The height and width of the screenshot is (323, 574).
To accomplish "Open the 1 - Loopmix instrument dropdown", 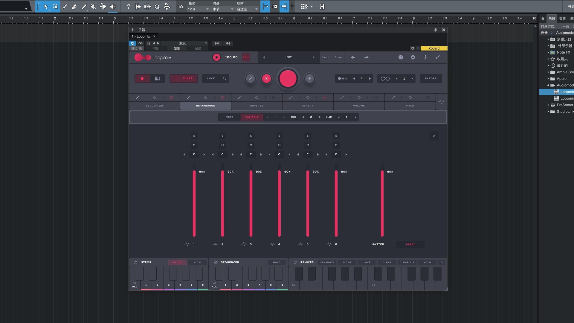I will click(x=144, y=36).
